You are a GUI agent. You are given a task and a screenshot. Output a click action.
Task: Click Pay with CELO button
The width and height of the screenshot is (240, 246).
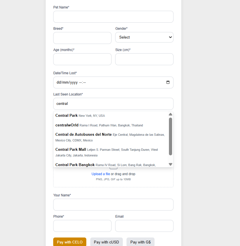click(x=70, y=242)
